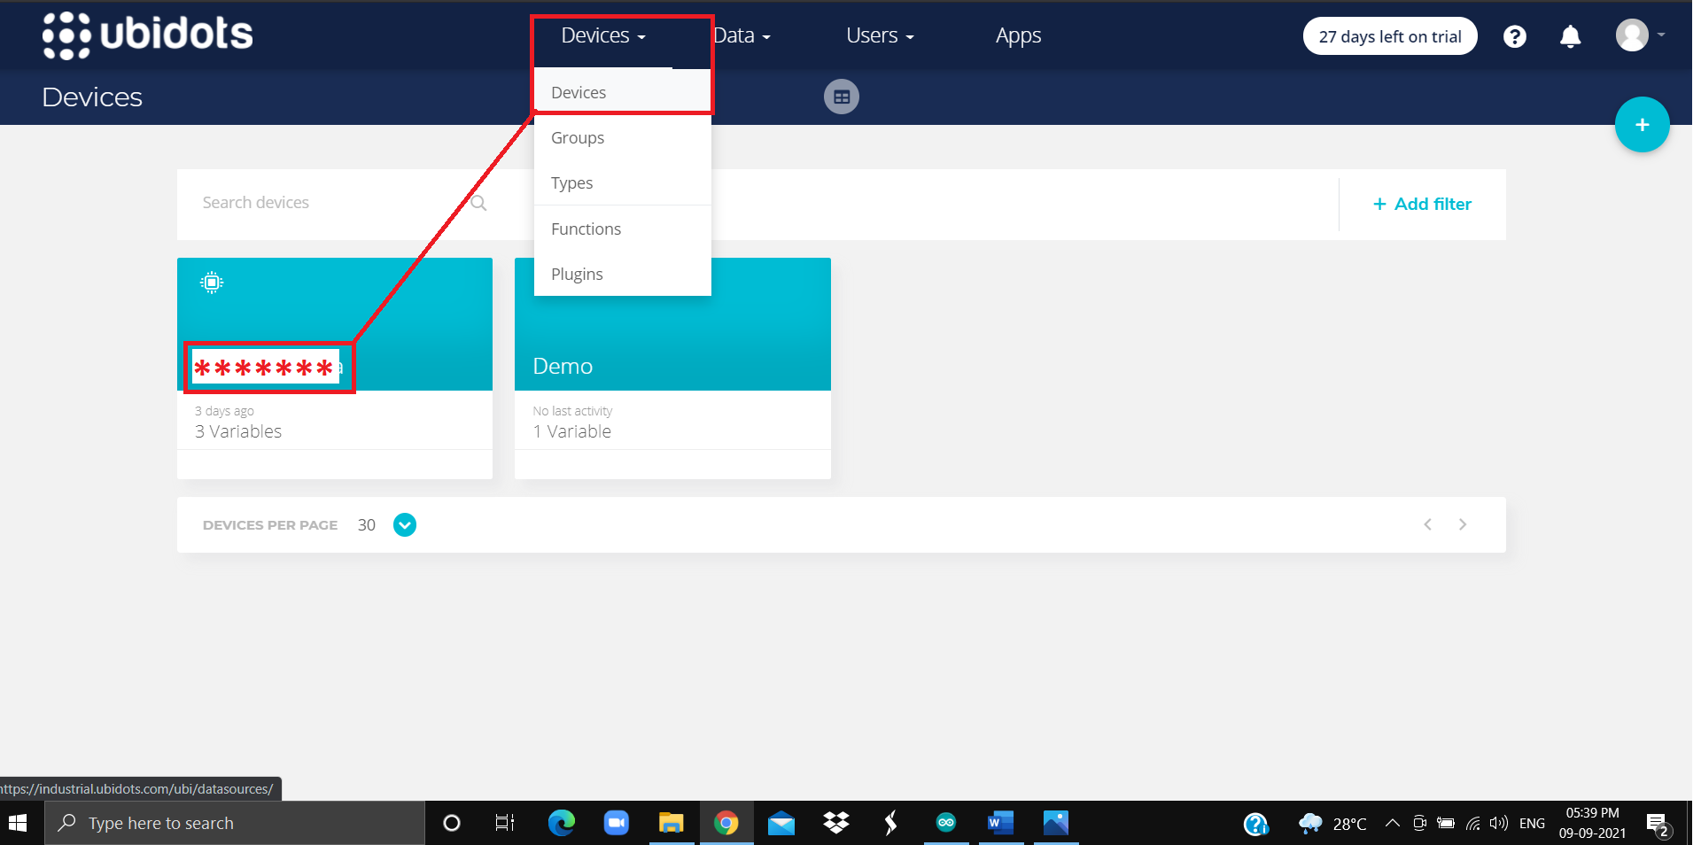Select Plugins from the dropdown menu
The width and height of the screenshot is (1701, 845).
coord(623,274)
